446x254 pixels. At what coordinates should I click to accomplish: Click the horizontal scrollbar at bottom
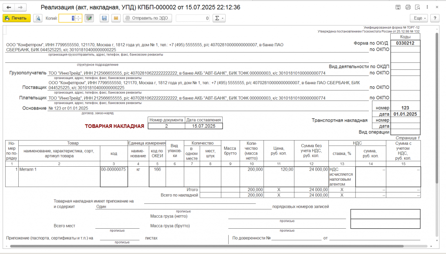[x=207, y=246]
